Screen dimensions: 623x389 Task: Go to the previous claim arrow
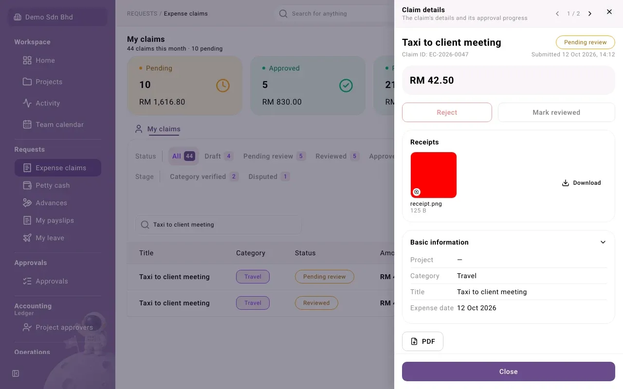point(557,14)
